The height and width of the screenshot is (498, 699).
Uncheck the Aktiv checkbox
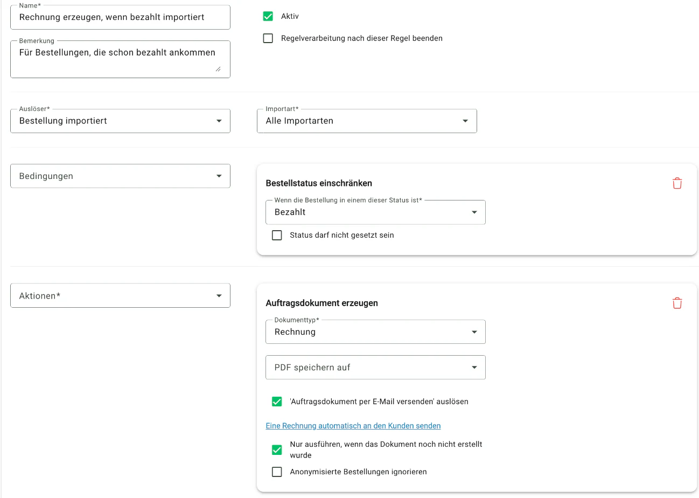[268, 16]
